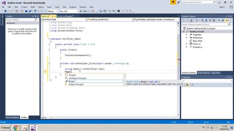Collapse the btnValidar_Click method code block
Screen dimensions: 234x131
coord(49,63)
